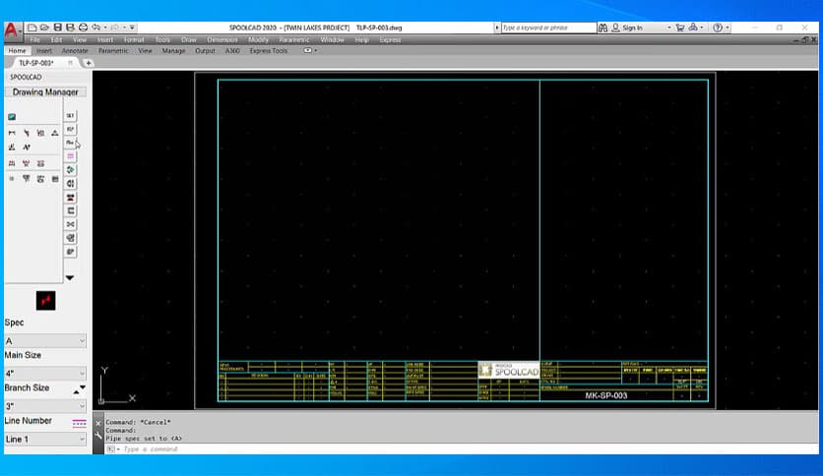Click the Autodesk connect triangle icon
The width and height of the screenshot is (823, 476).
pyautogui.click(x=693, y=28)
